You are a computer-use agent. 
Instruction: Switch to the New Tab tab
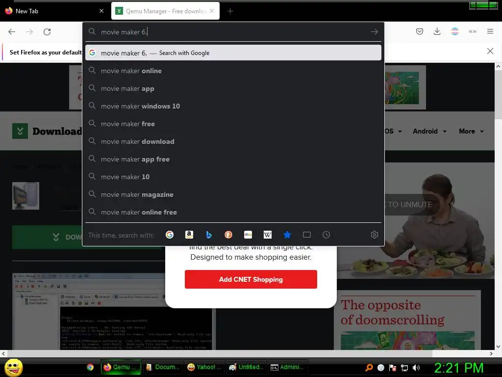click(x=54, y=11)
